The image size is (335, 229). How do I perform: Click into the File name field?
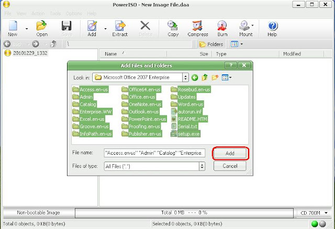coord(154,153)
